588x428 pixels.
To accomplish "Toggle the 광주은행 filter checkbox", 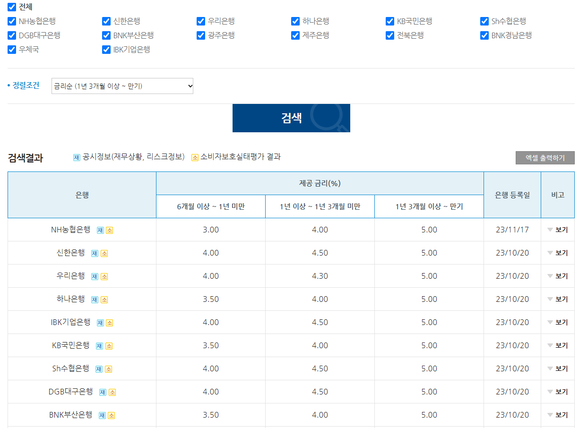I will (201, 35).
